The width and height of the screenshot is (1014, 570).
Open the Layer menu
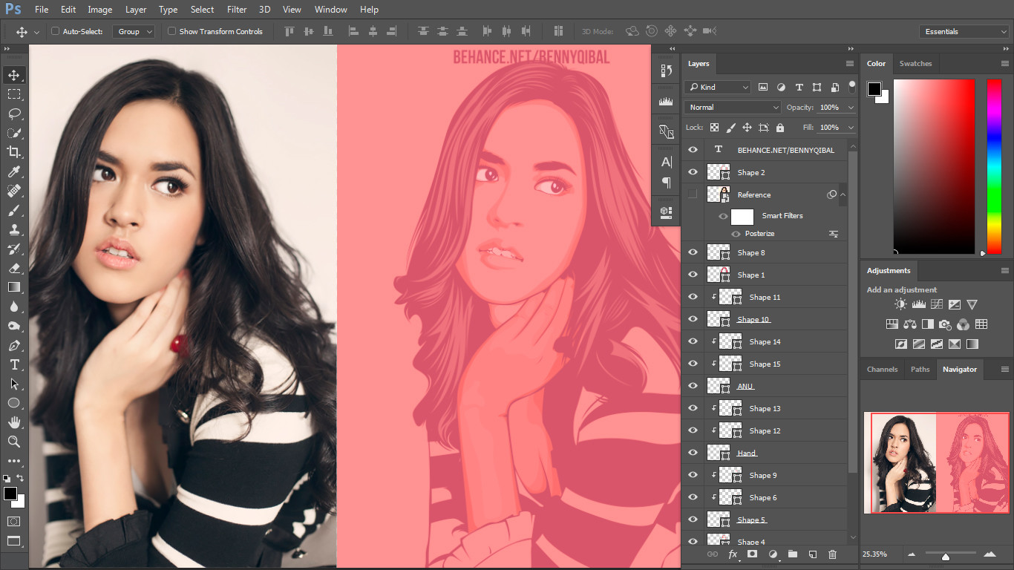pyautogui.click(x=136, y=10)
